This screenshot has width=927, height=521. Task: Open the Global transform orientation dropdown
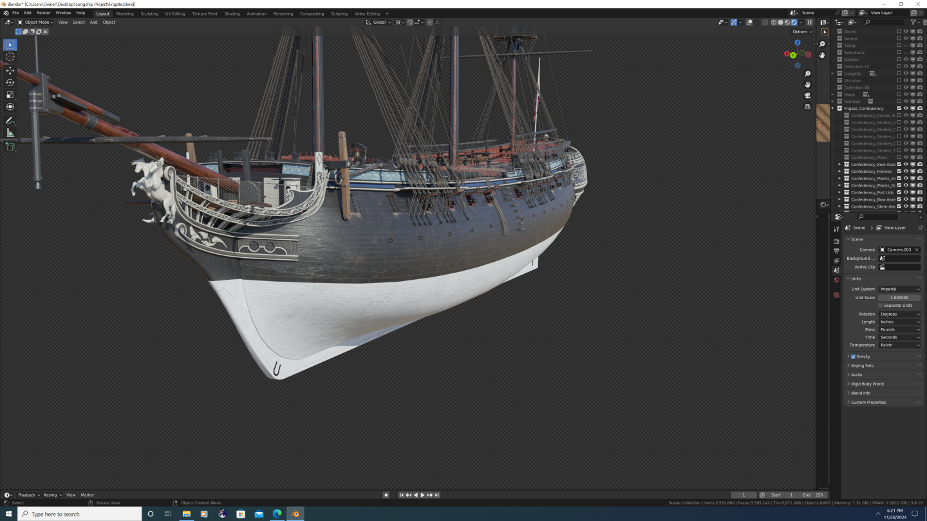(378, 23)
